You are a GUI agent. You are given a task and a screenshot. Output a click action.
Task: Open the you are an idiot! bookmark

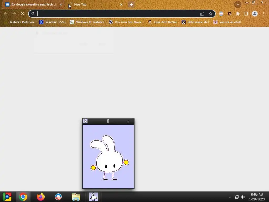coord(227,22)
